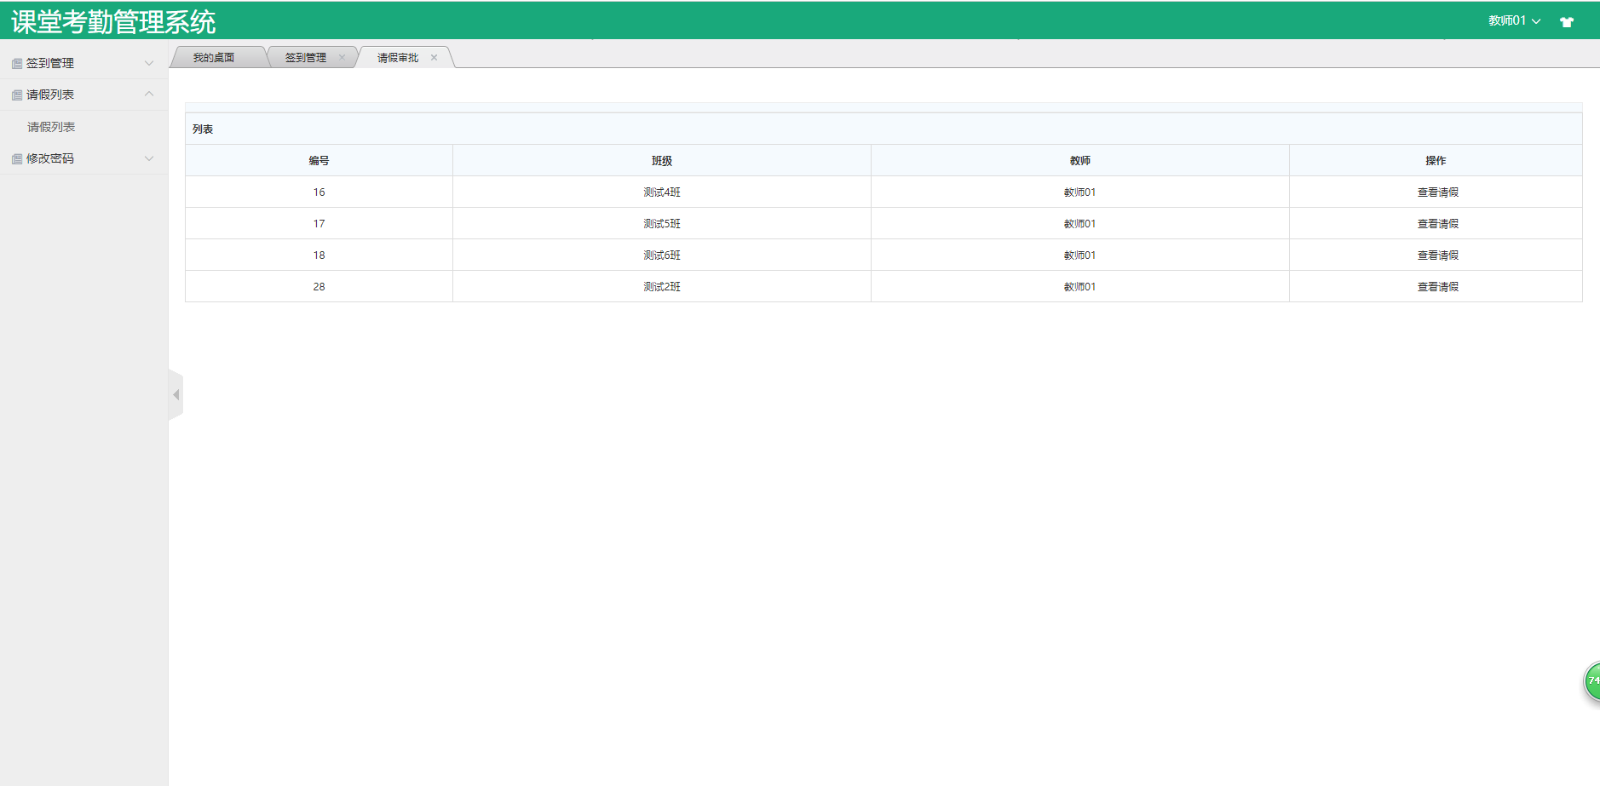Switch to the 签到管理 tab
The width and height of the screenshot is (1600, 786).
pyautogui.click(x=305, y=58)
